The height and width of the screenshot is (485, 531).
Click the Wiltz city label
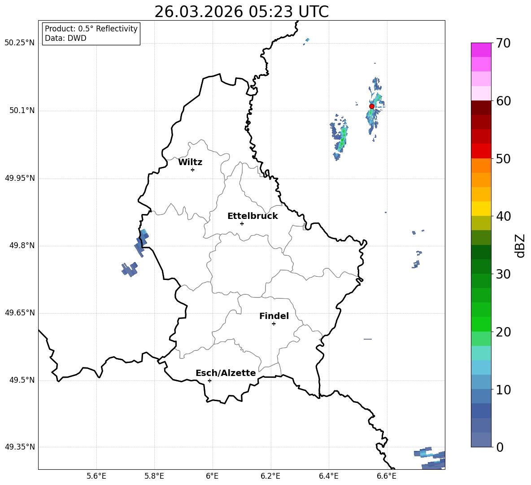tap(190, 162)
